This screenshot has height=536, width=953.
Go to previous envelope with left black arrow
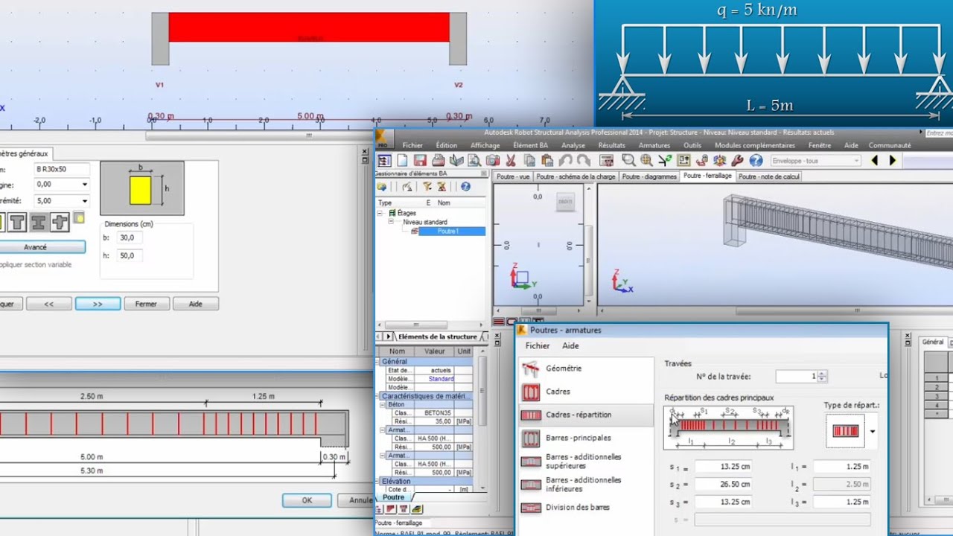coord(875,160)
